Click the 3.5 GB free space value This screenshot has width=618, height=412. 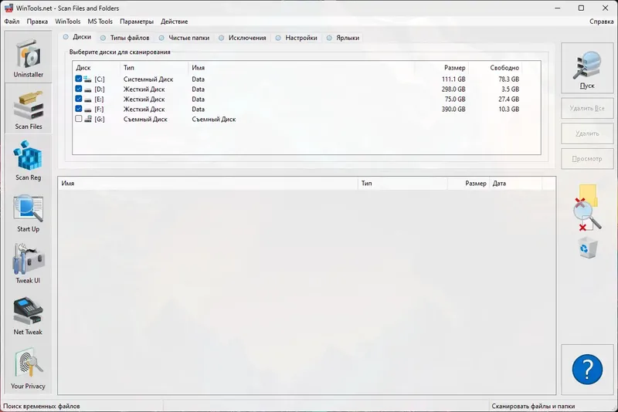(x=511, y=89)
